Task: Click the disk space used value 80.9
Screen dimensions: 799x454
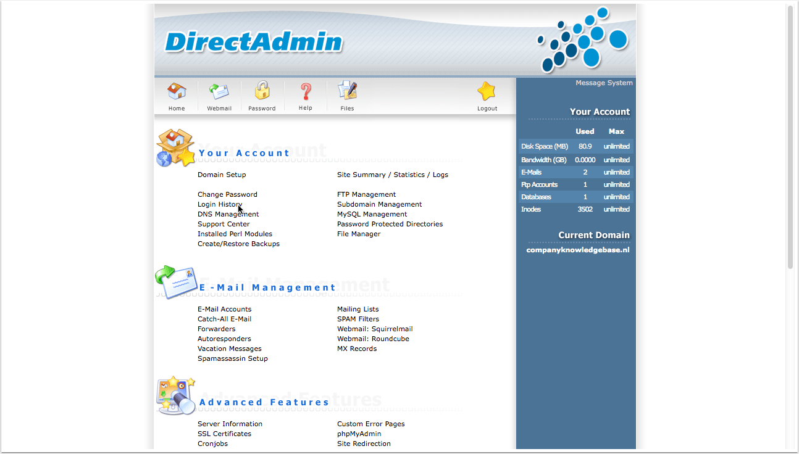Action: [585, 146]
